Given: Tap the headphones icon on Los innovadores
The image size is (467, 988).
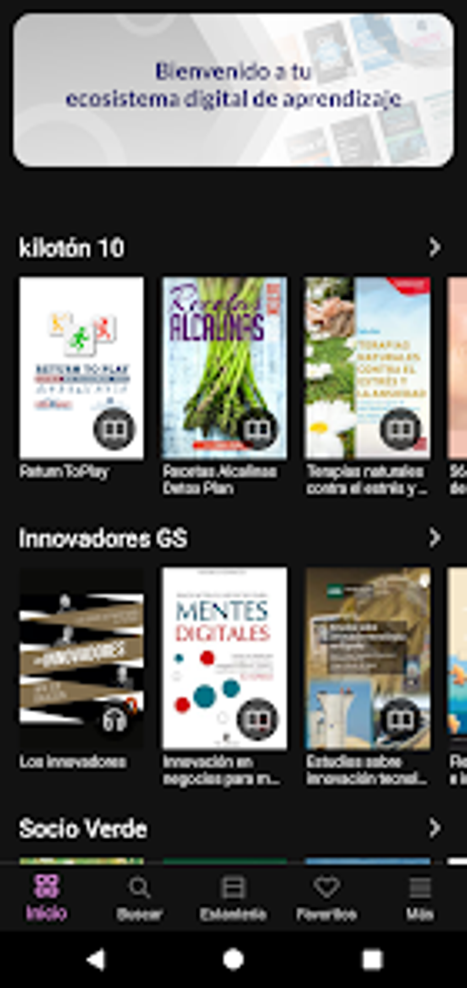Looking at the screenshot, I should (114, 720).
